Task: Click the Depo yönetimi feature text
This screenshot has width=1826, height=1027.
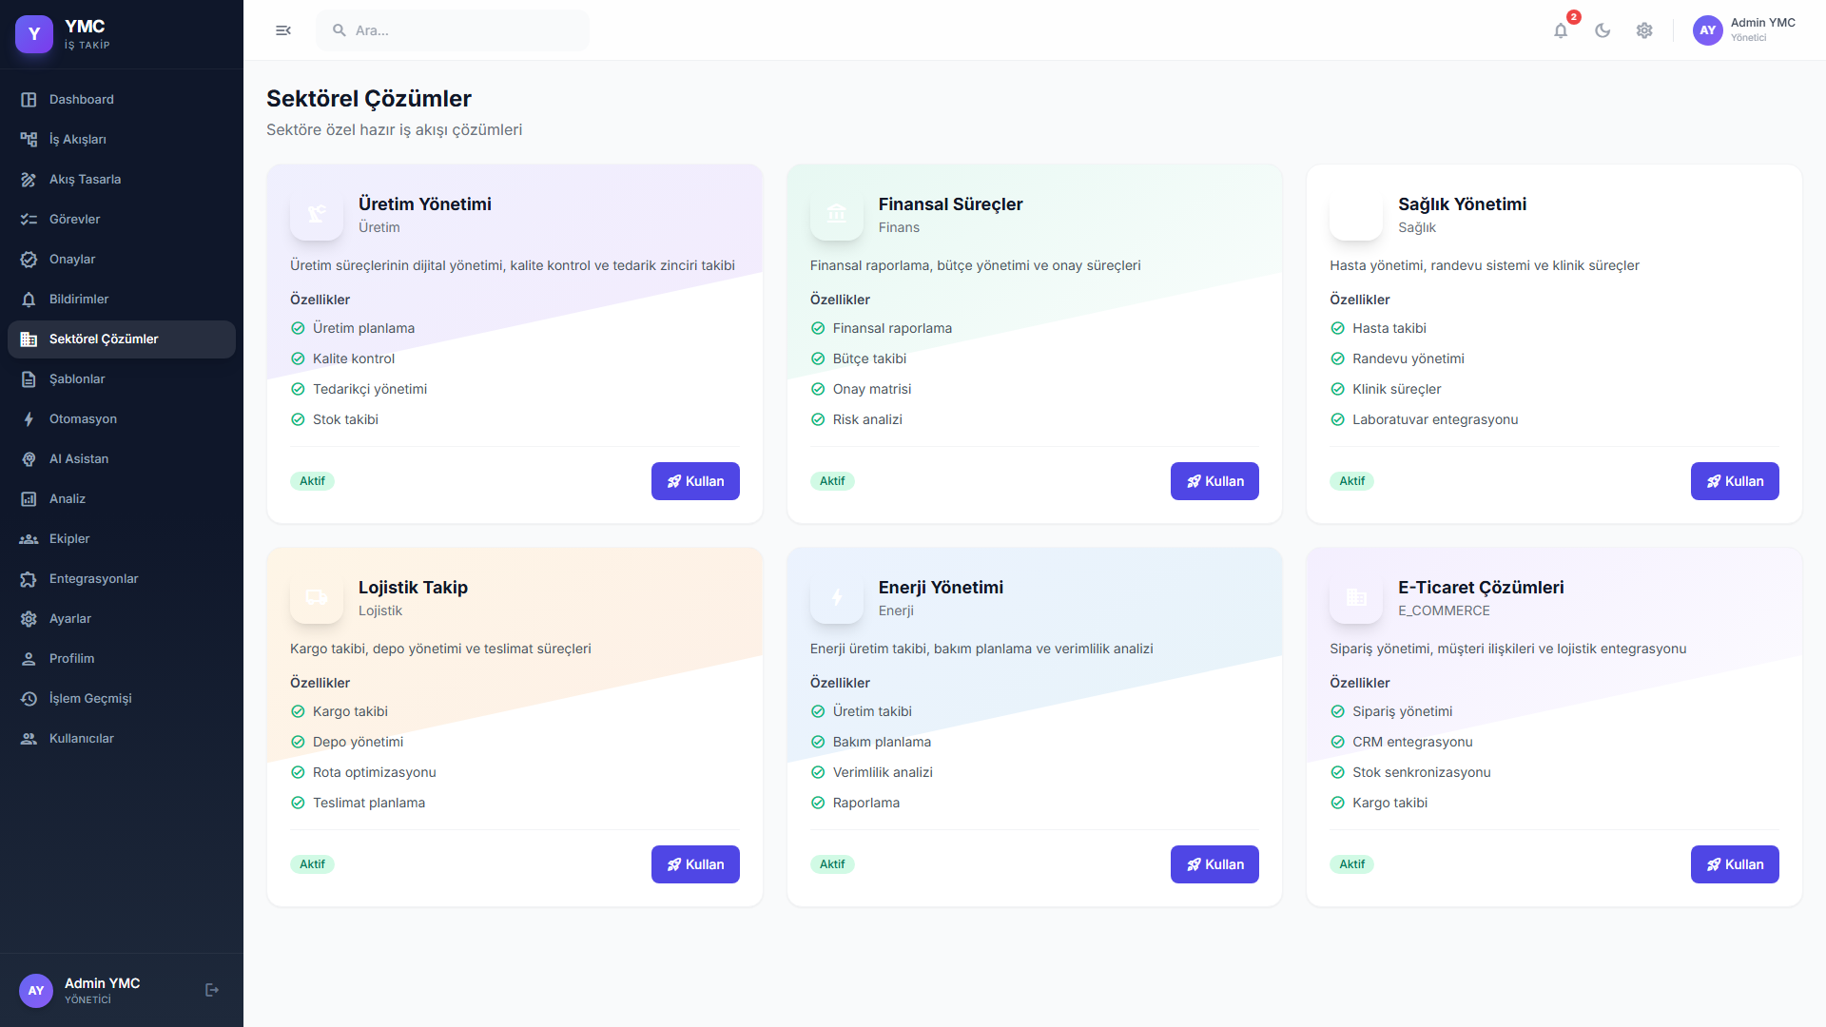Action: click(358, 742)
